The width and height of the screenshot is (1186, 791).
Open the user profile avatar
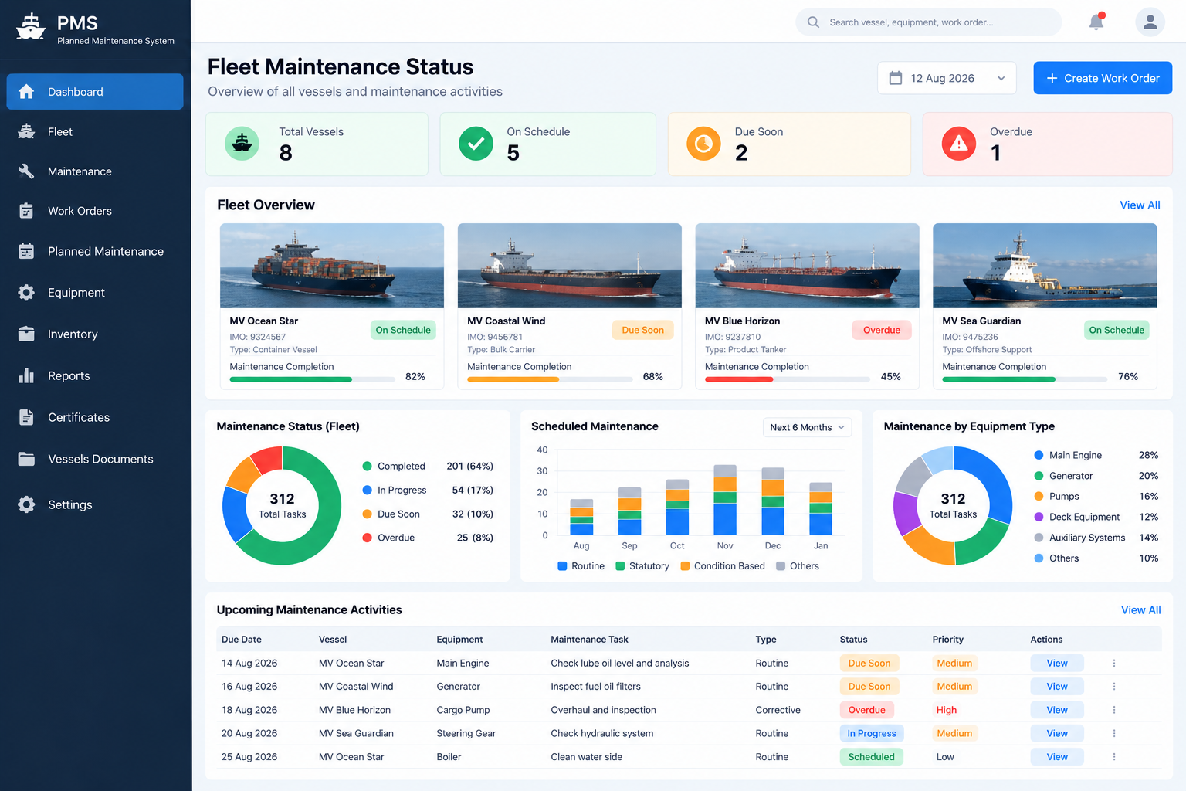pyautogui.click(x=1150, y=22)
